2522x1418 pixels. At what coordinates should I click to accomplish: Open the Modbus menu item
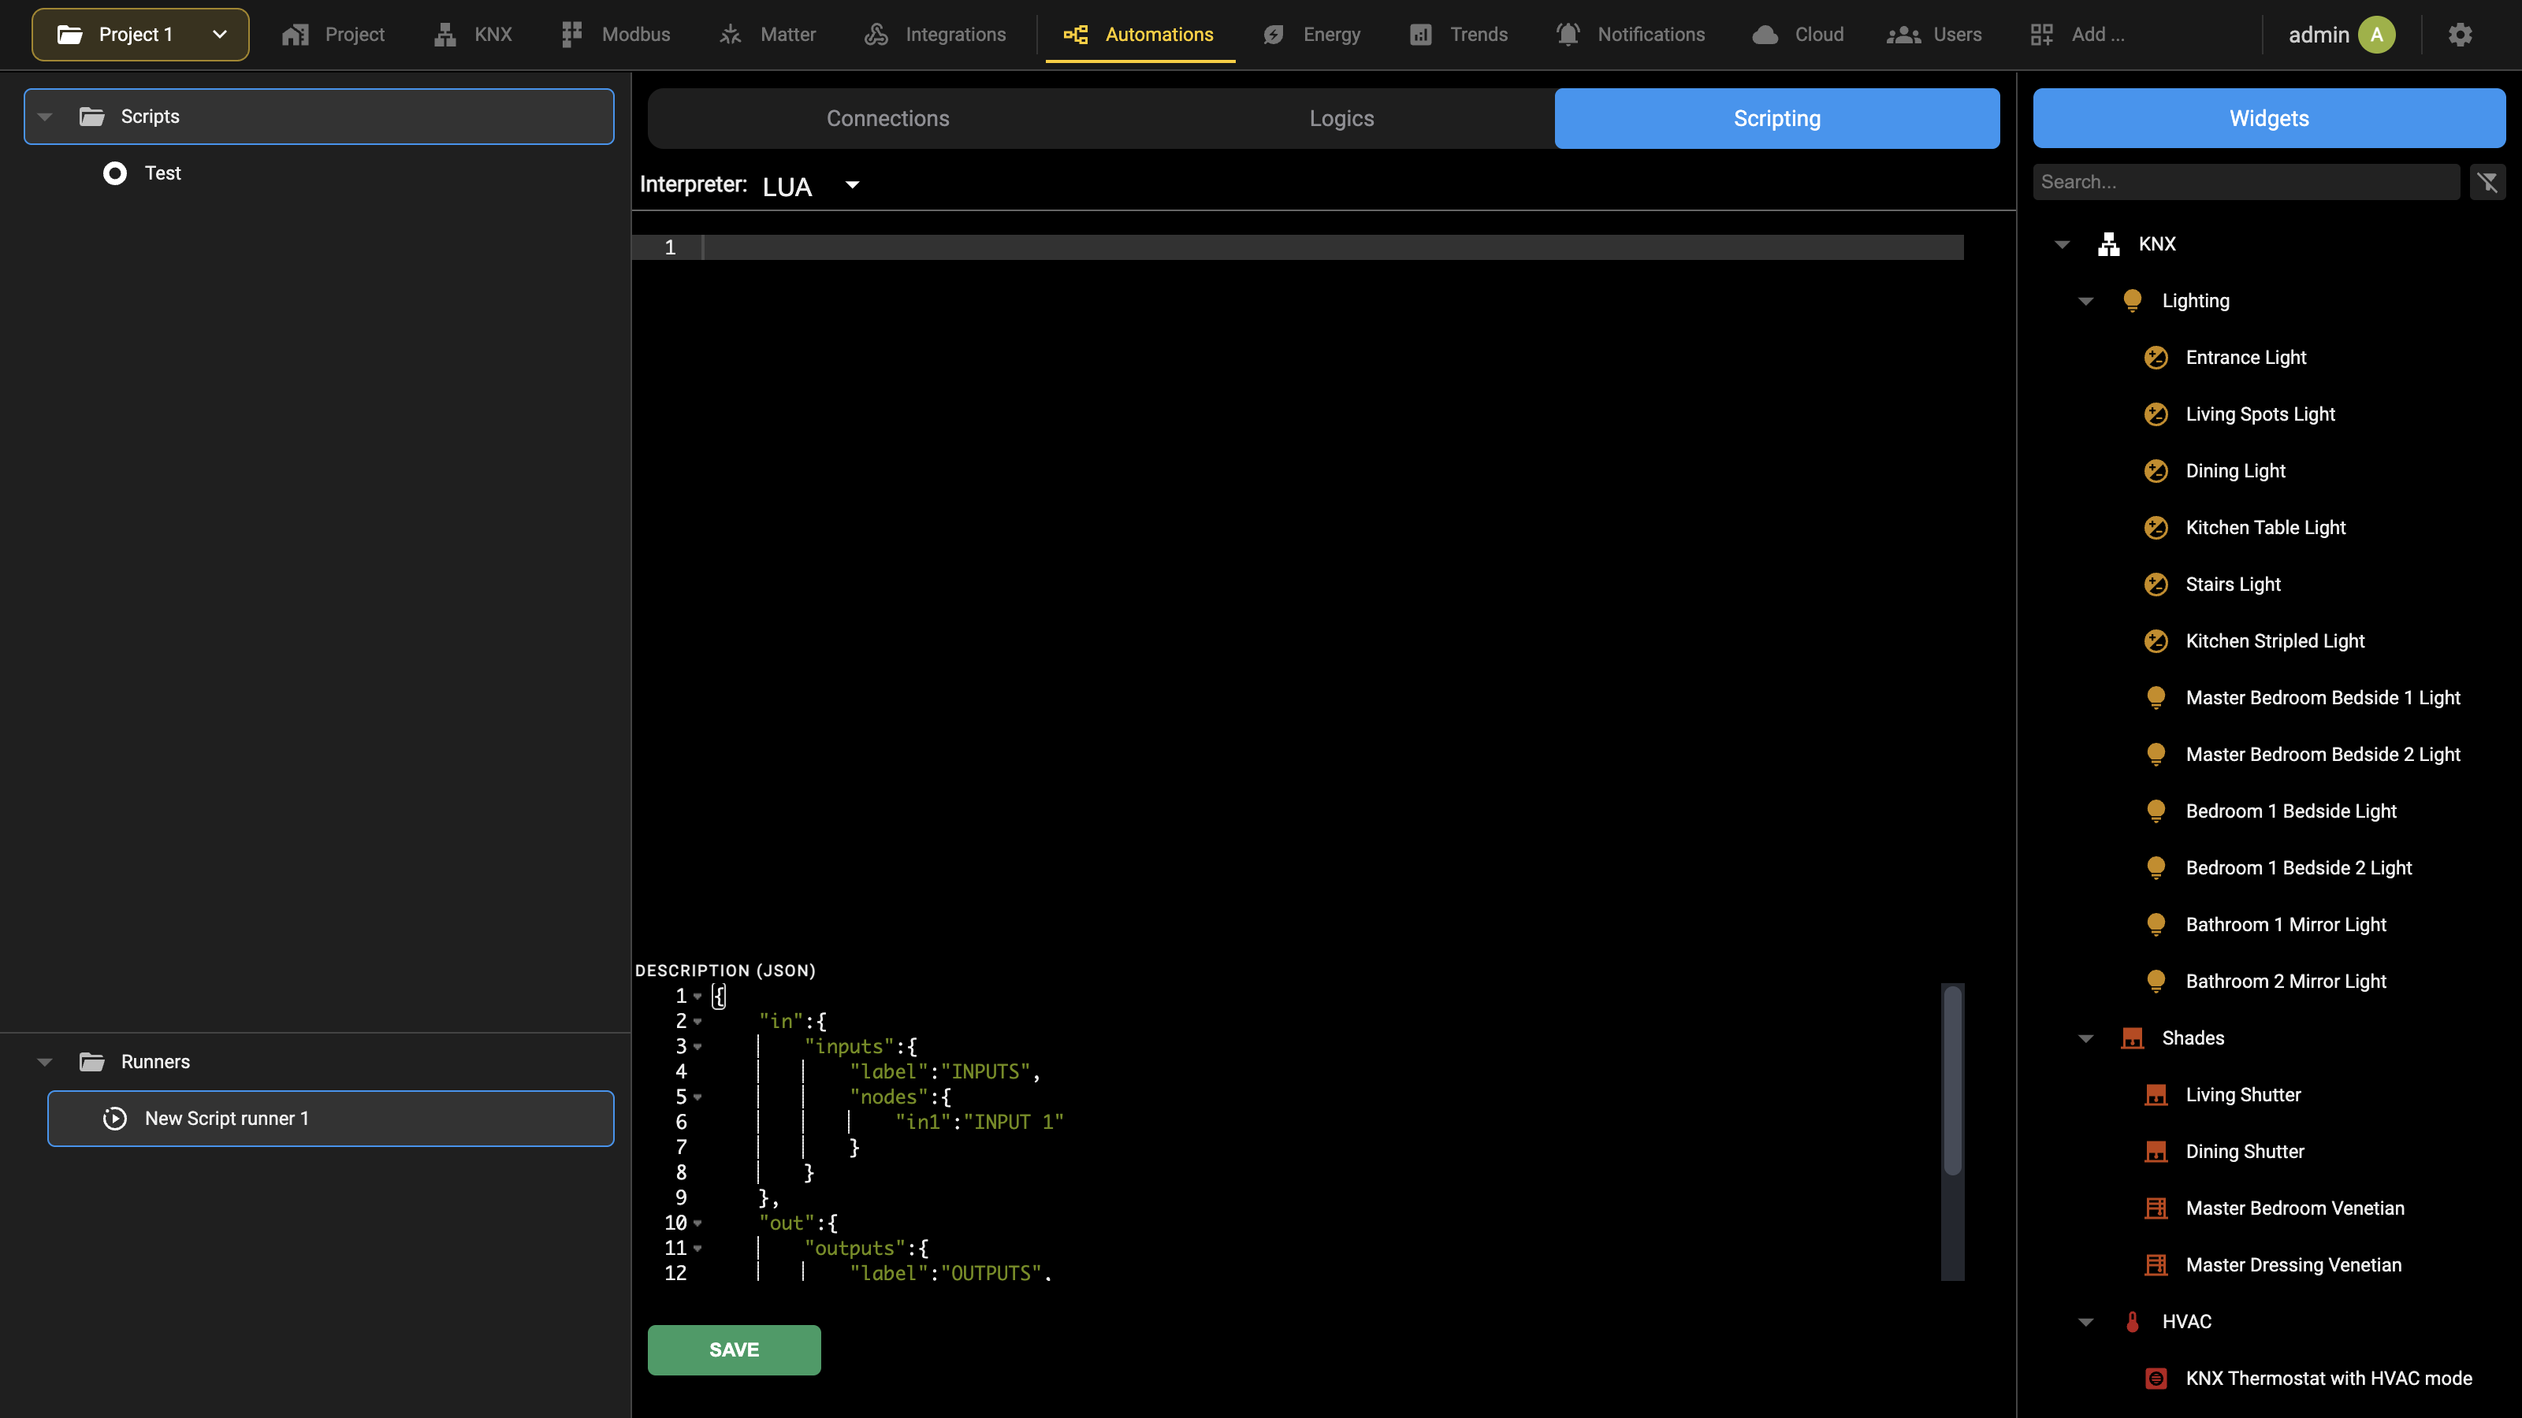(616, 34)
